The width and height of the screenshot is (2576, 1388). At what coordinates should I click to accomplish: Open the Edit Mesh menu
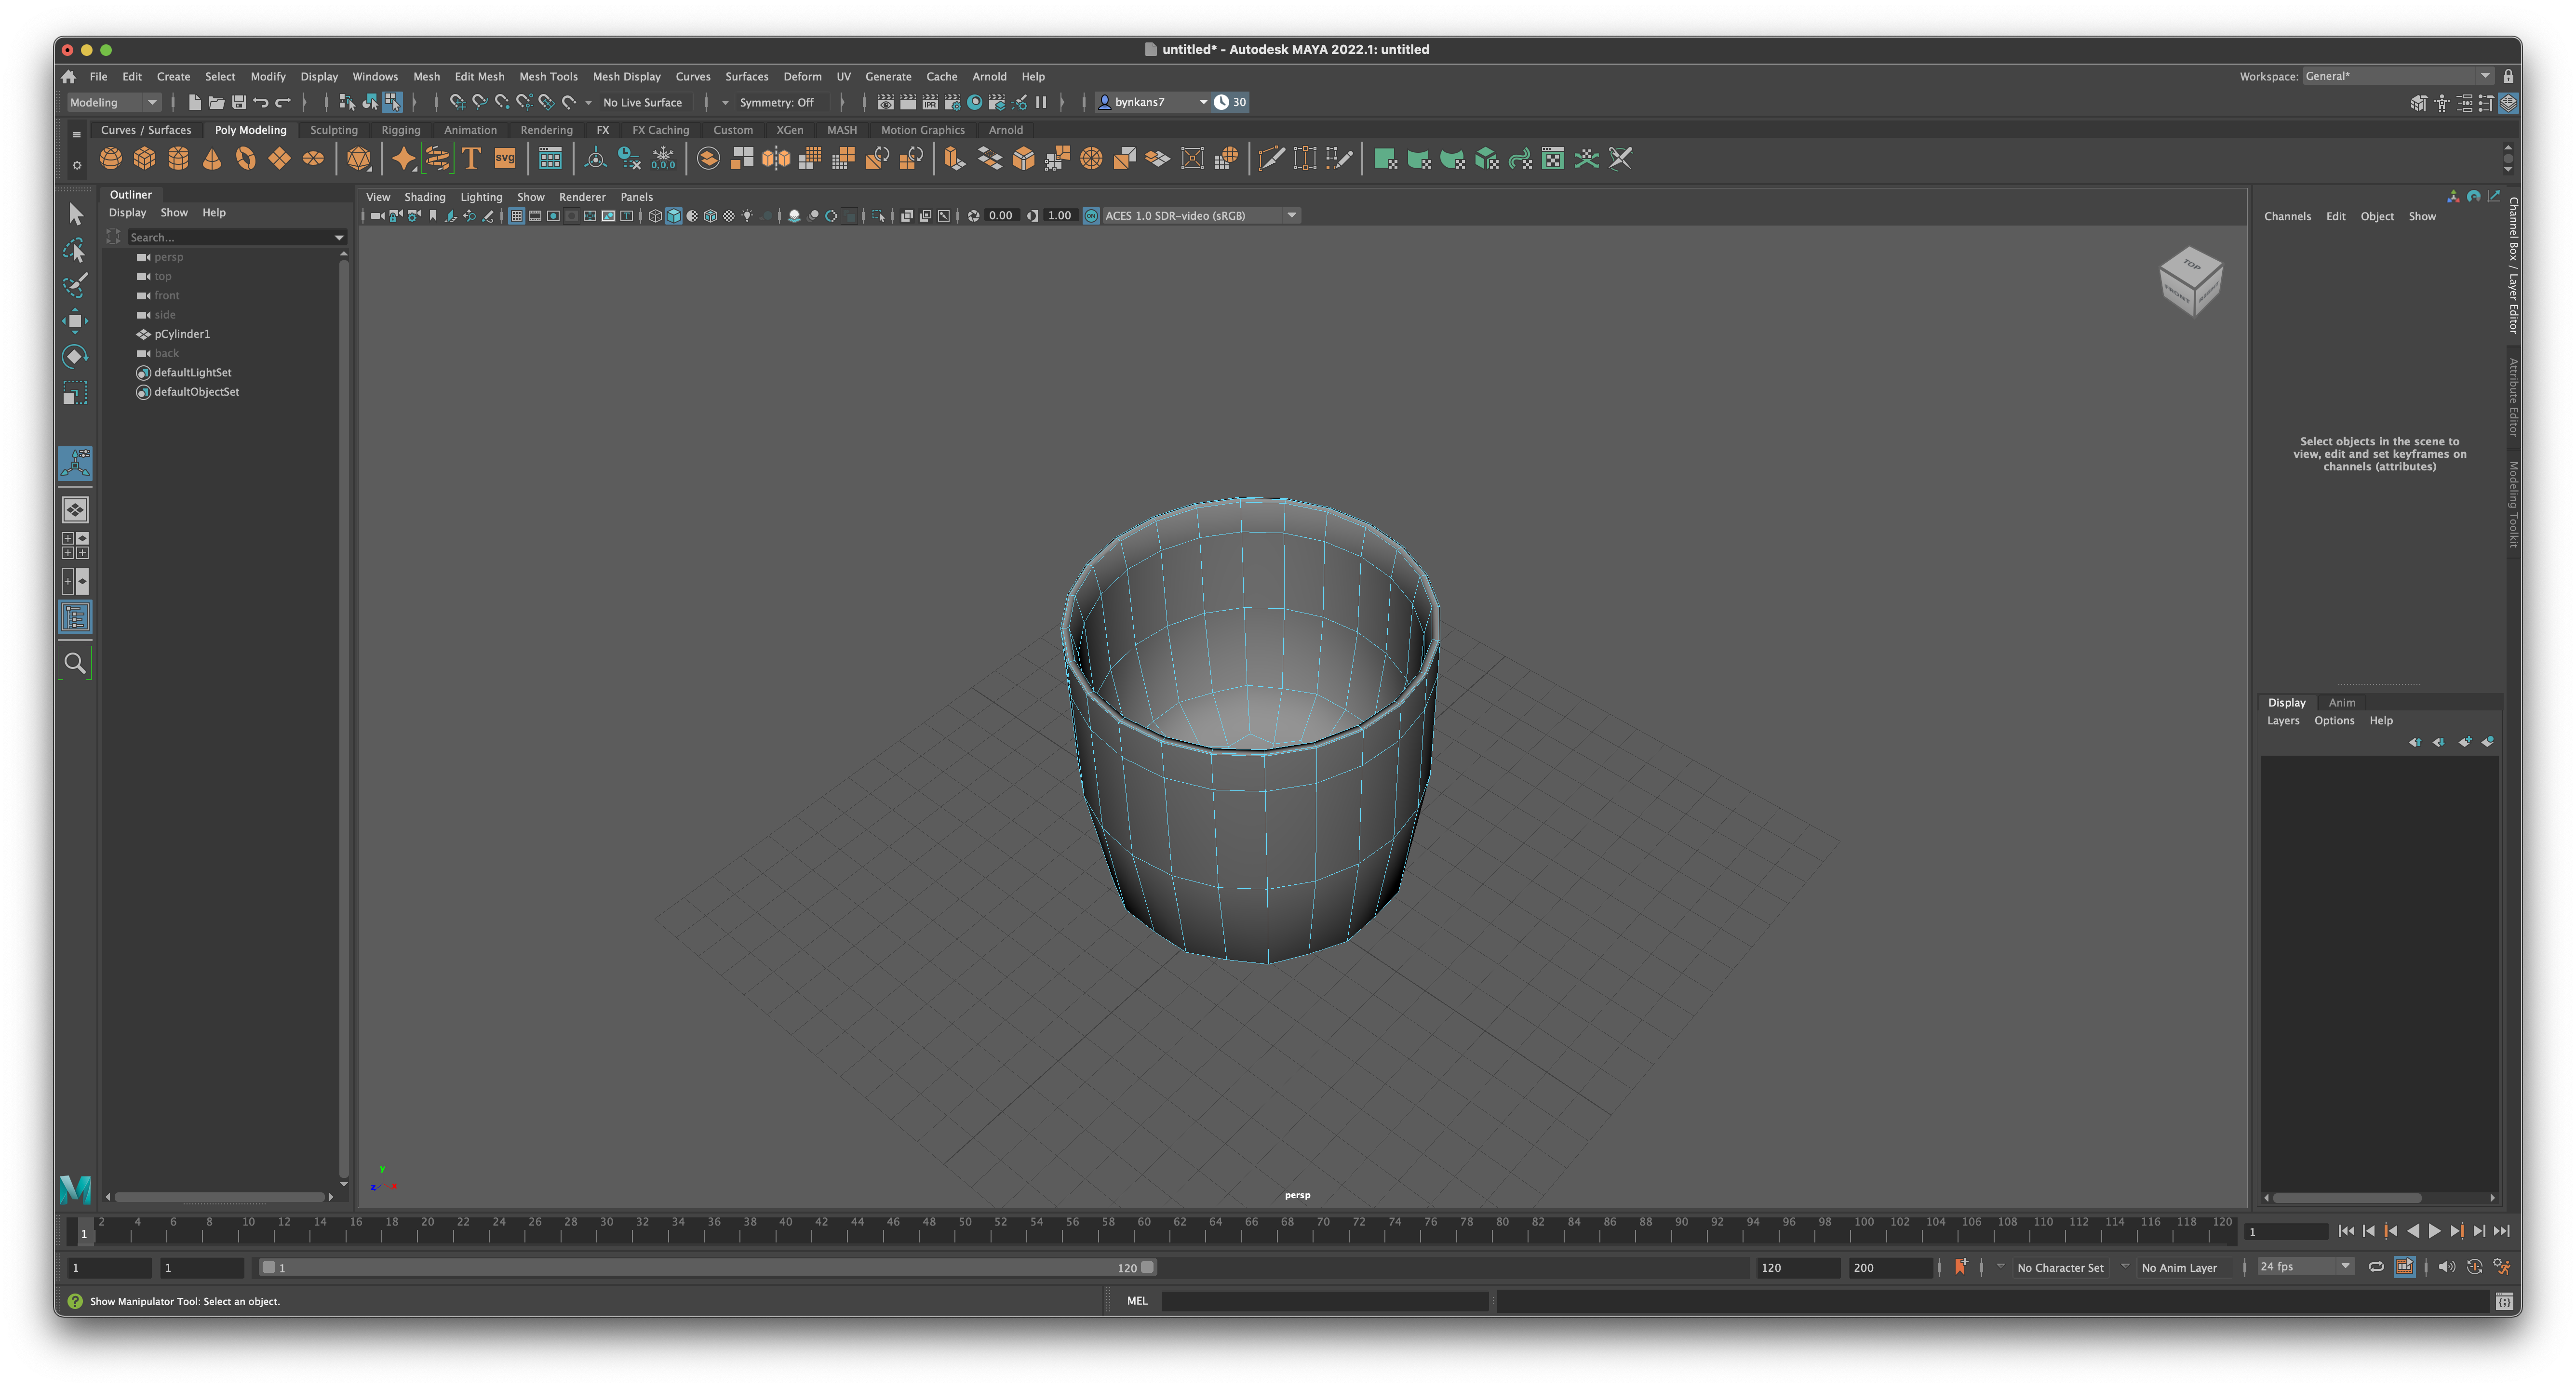(x=479, y=76)
